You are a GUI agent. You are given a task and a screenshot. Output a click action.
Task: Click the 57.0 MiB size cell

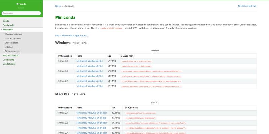tap(112, 71)
